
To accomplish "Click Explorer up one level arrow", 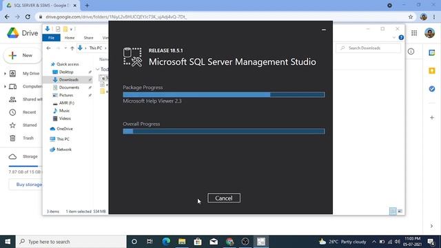I will (x=72, y=48).
